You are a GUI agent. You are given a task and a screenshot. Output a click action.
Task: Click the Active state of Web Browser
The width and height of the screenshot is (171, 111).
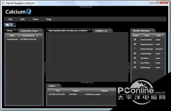pyautogui.click(x=158, y=68)
